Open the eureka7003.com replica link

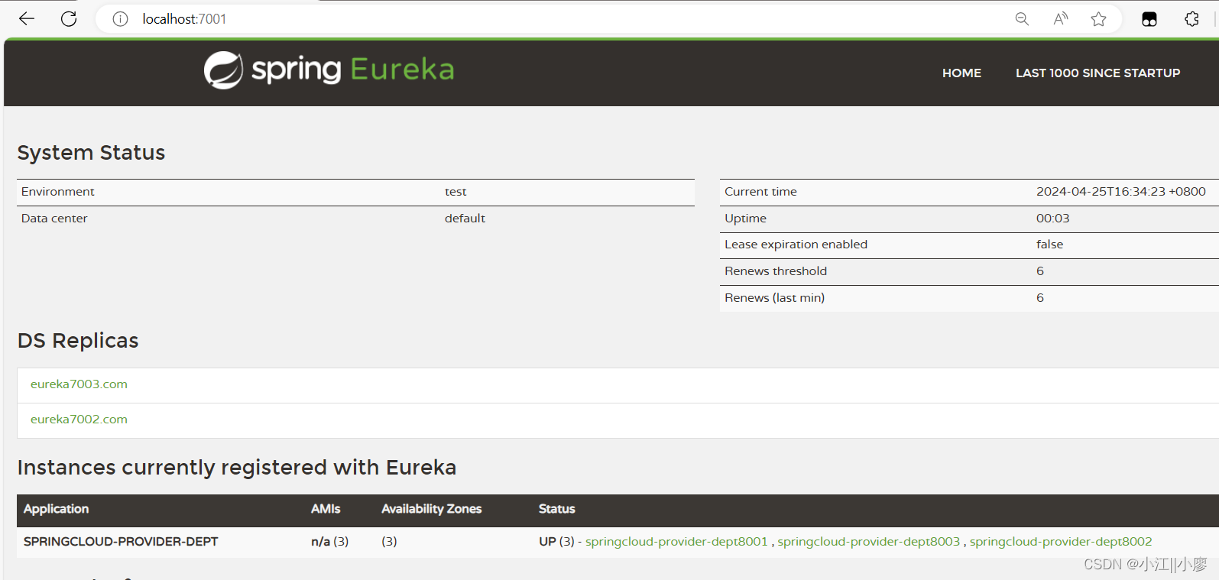[79, 384]
